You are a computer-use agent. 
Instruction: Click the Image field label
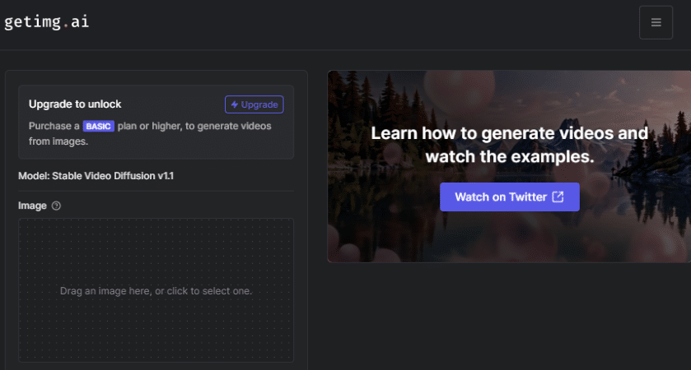point(32,206)
